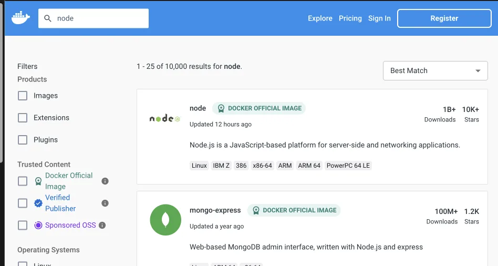Click the ARM 64 tag on node card
498x266 pixels.
tap(309, 166)
